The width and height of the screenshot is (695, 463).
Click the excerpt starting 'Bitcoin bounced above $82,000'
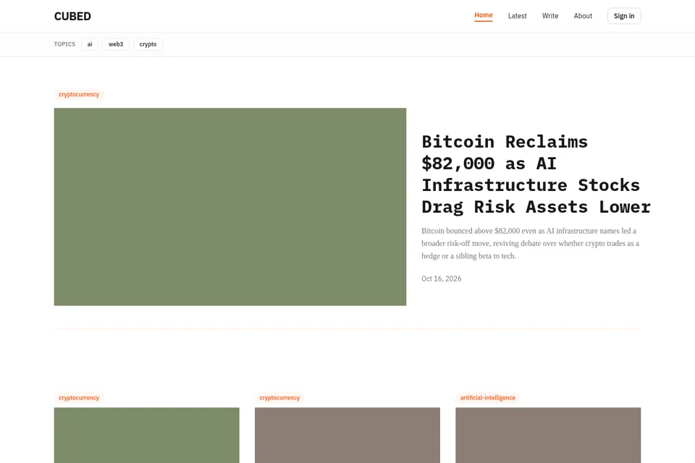click(x=530, y=243)
